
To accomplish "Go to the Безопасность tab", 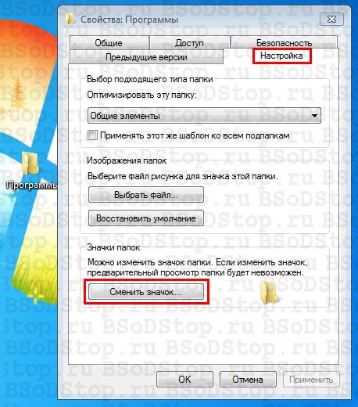I will click(284, 42).
